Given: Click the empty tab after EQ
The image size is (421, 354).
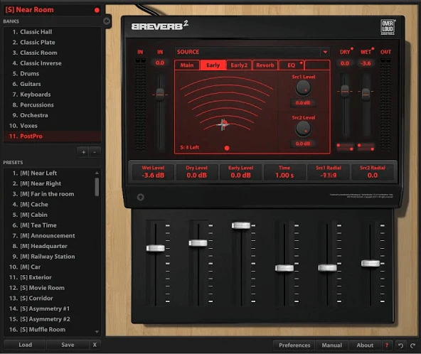Looking at the screenshot, I should click(317, 65).
